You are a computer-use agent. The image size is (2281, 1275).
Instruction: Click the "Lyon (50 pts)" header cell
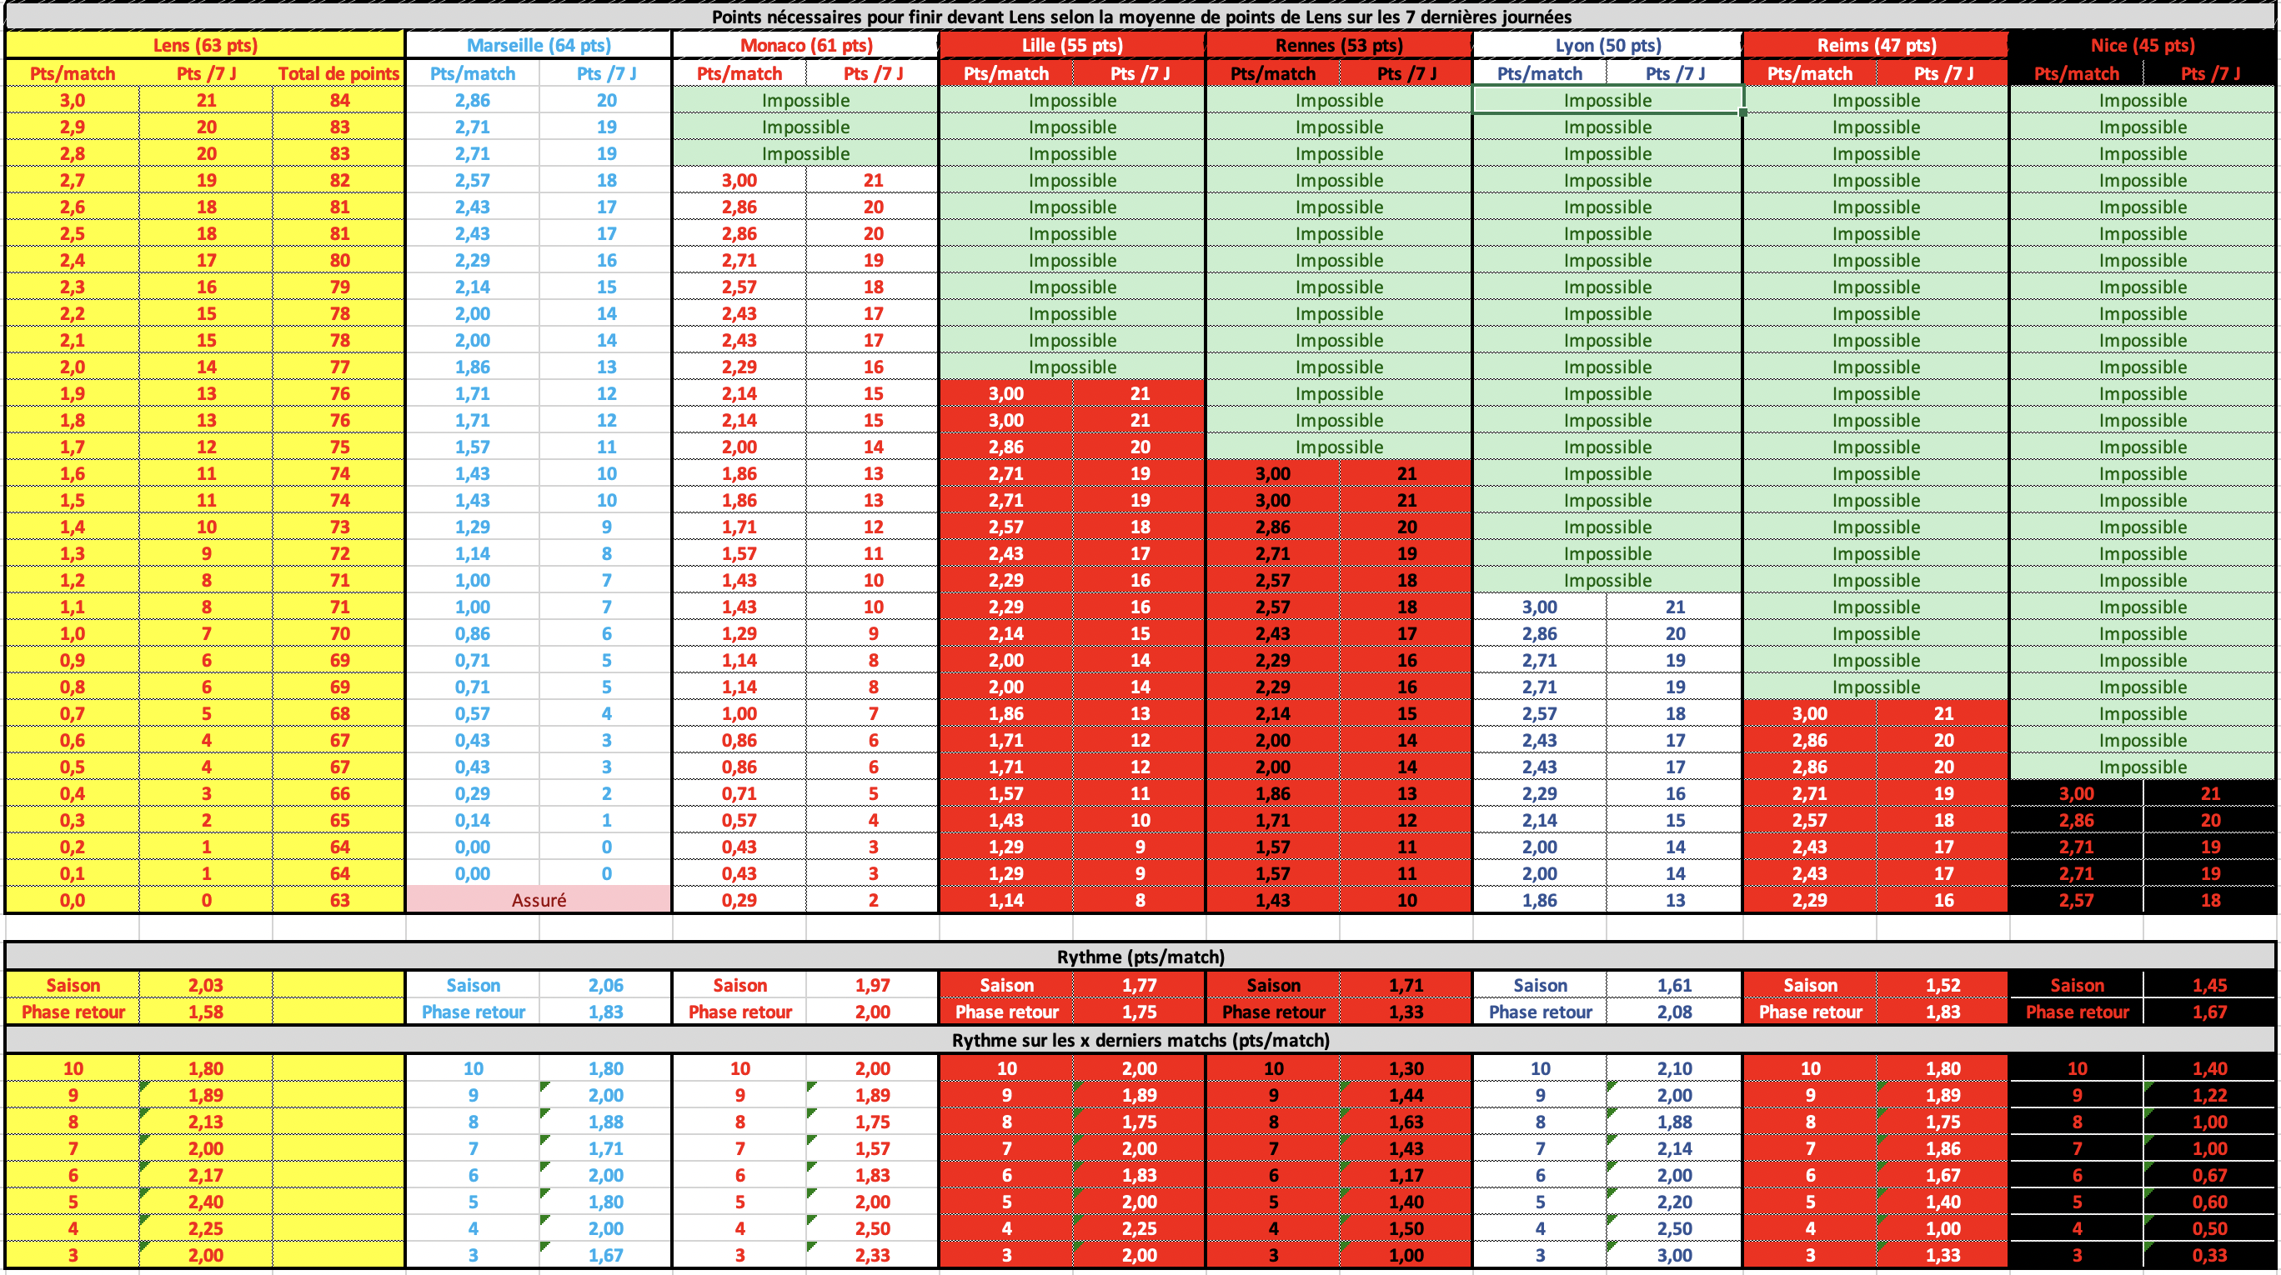[1607, 45]
